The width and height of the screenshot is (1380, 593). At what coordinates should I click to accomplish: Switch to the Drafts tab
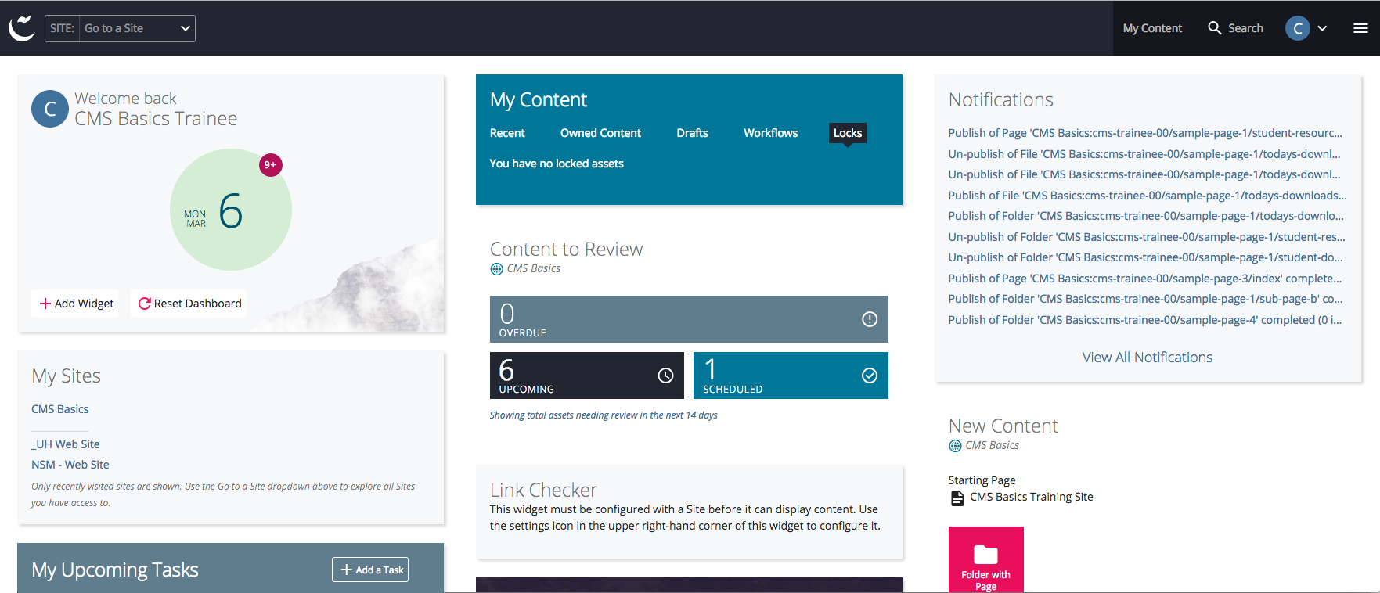(x=692, y=133)
